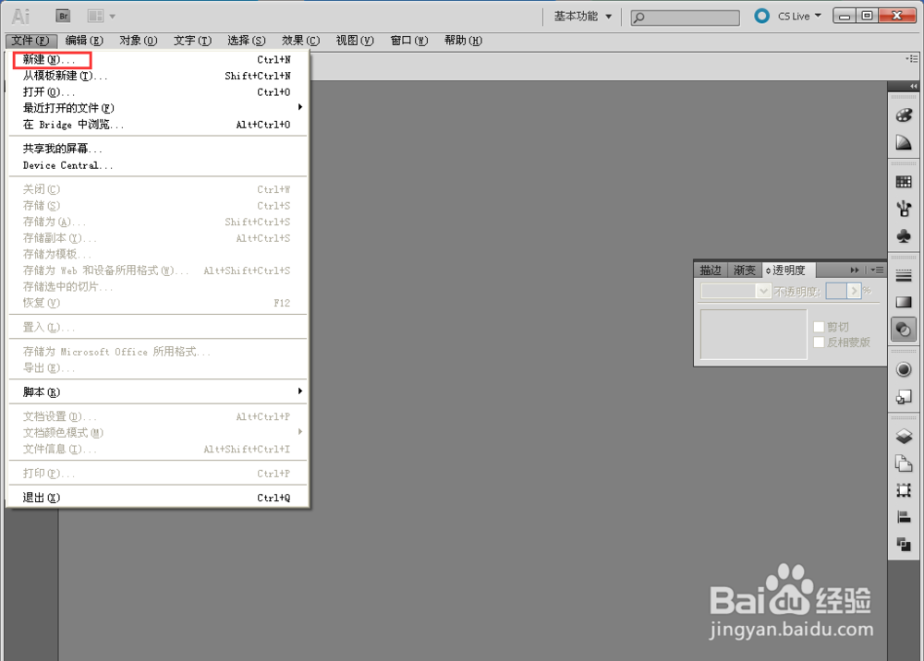The height and width of the screenshot is (661, 924).
Task: Close the 文件 menu in menu bar
Action: [30, 41]
